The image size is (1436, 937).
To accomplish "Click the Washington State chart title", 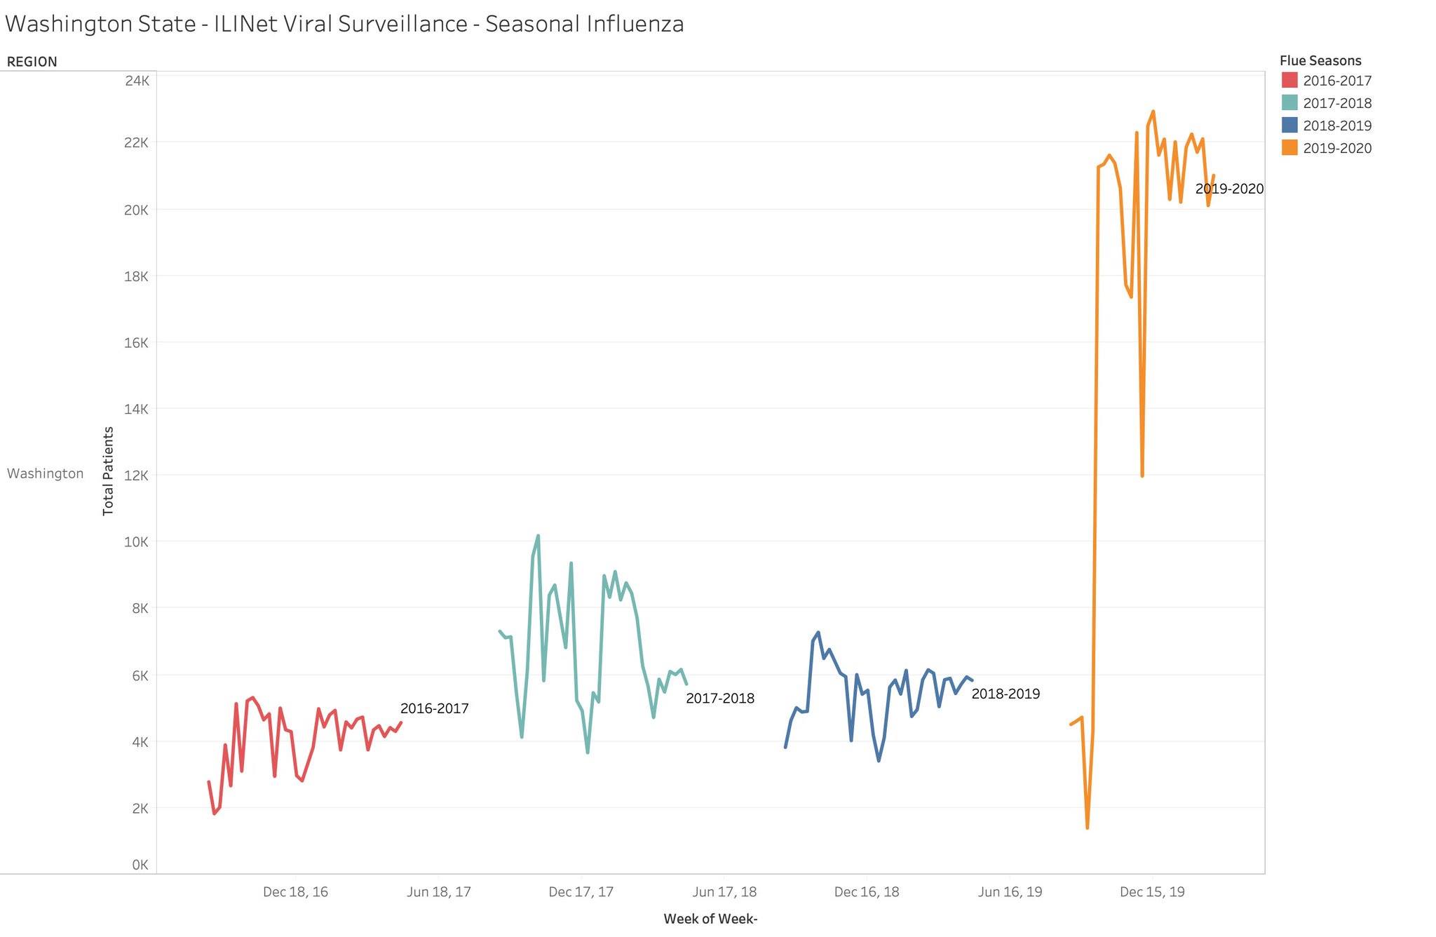I will click(x=344, y=24).
